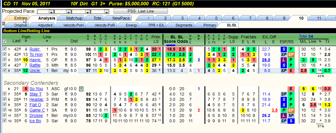The image size is (336, 133).
Task: Toggle the checkbox for Ice Bo row
Action: pos(4,121)
